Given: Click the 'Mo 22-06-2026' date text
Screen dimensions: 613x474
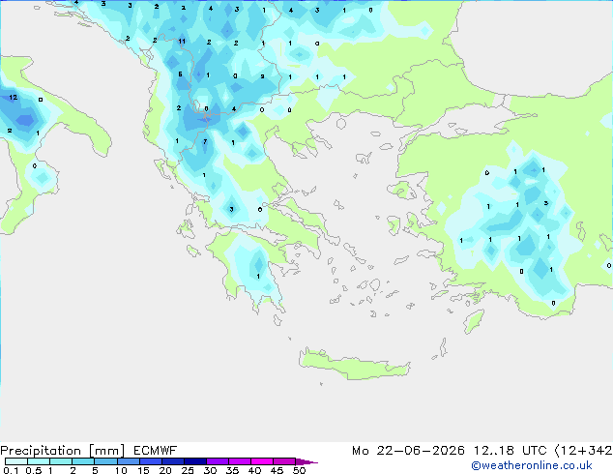Looking at the screenshot, I should pos(408,451).
